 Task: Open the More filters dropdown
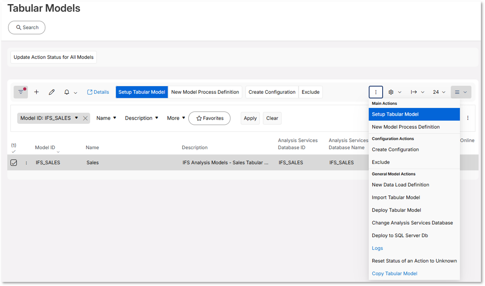(175, 118)
